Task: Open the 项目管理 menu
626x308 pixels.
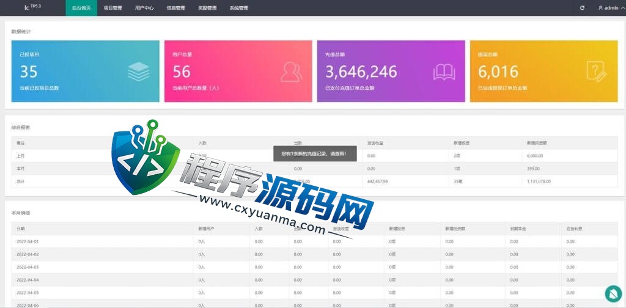Action: 113,8
